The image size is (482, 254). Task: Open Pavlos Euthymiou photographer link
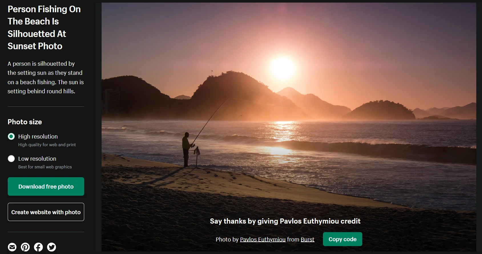coord(263,239)
